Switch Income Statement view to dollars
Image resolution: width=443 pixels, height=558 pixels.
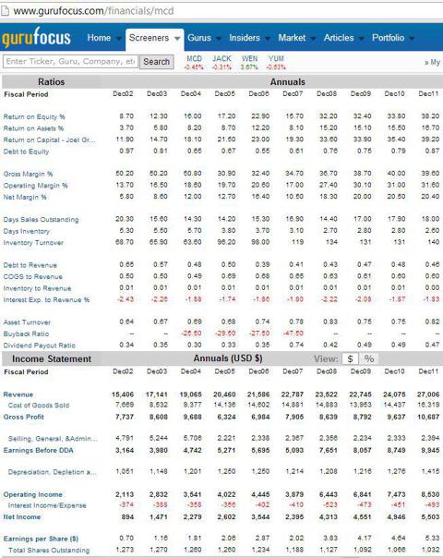coord(350,358)
